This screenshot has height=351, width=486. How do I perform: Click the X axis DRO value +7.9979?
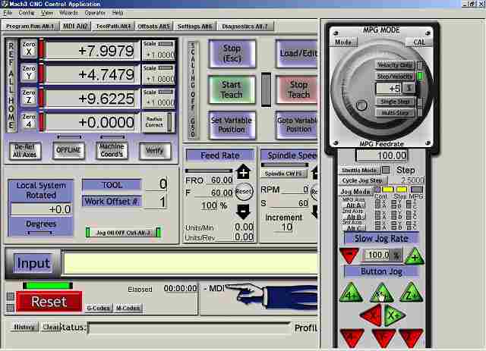point(92,51)
